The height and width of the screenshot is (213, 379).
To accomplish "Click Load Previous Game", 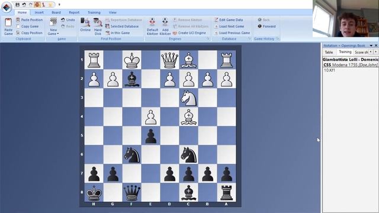I will pos(232,33).
